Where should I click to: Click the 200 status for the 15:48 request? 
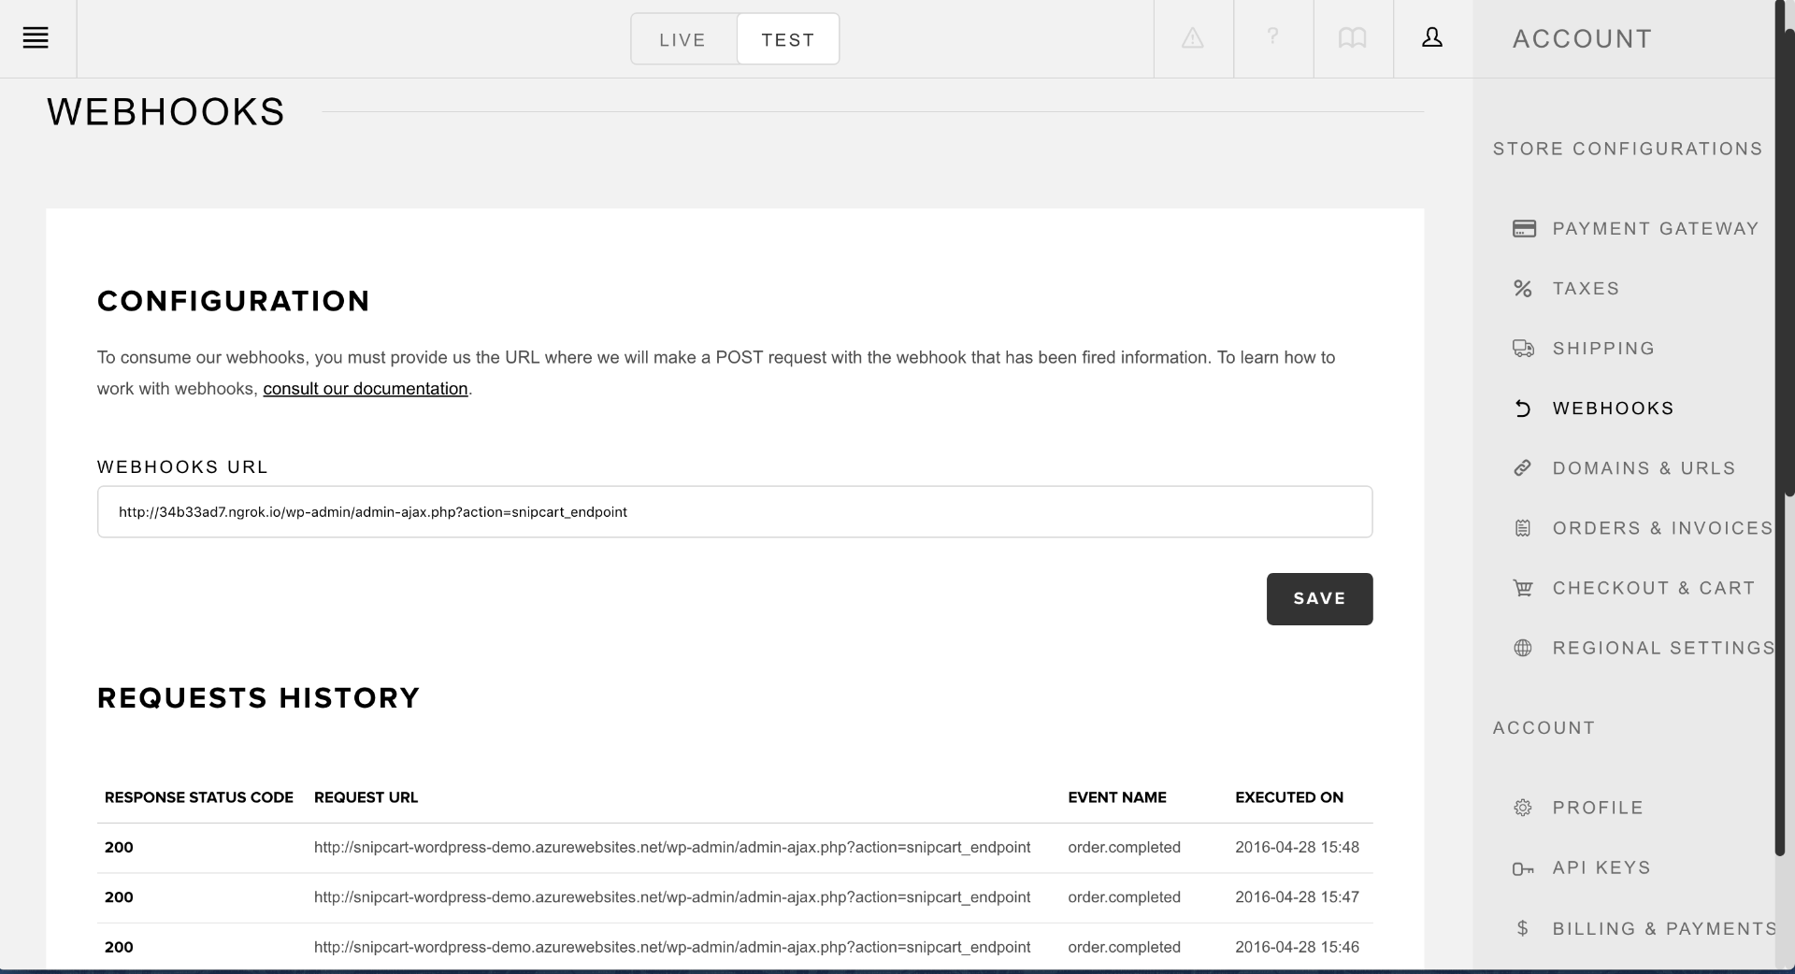(x=119, y=847)
